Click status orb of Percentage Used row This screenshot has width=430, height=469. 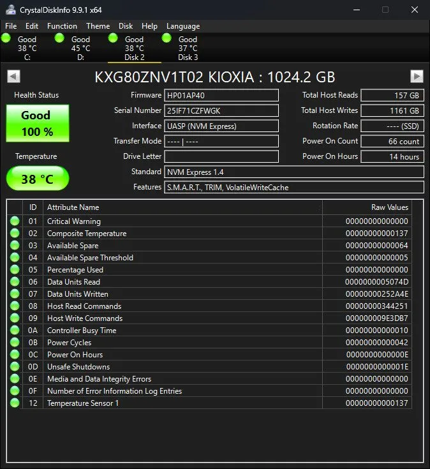[15, 269]
